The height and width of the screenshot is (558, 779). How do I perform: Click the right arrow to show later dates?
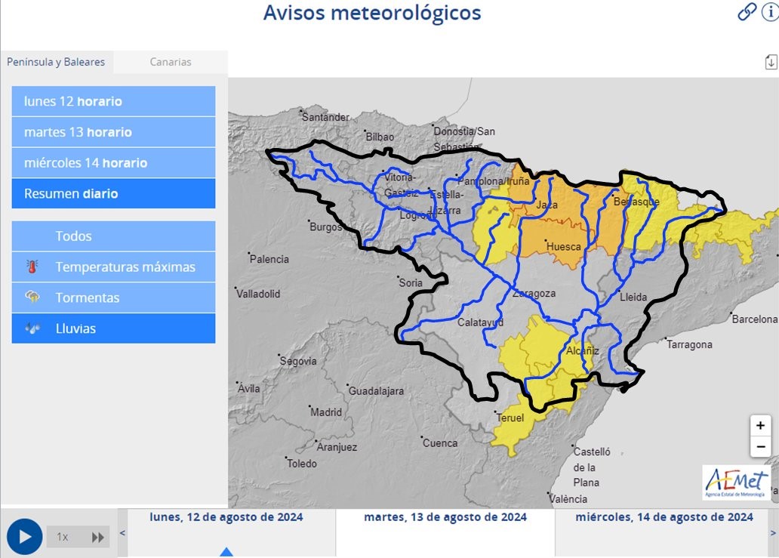[x=772, y=533]
